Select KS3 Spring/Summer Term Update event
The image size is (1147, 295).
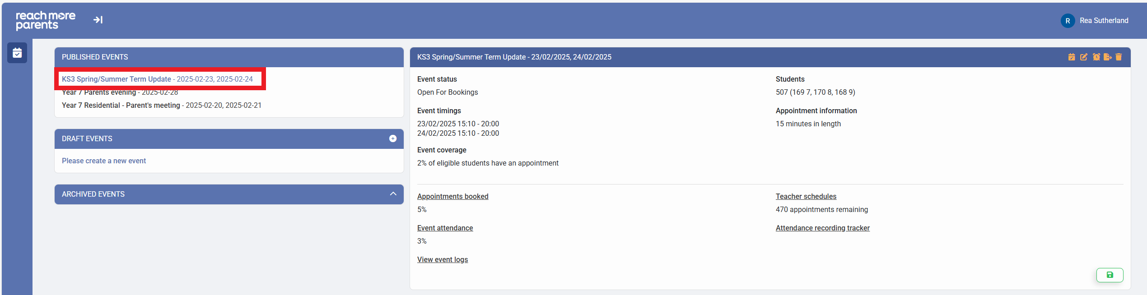pos(157,79)
